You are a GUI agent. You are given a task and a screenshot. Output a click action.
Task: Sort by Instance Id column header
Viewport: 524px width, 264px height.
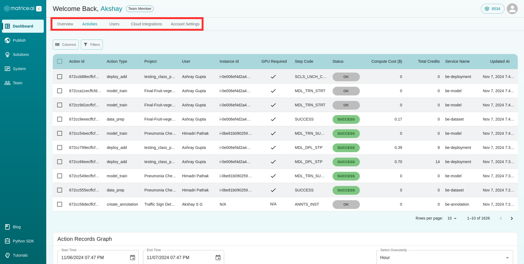(229, 61)
